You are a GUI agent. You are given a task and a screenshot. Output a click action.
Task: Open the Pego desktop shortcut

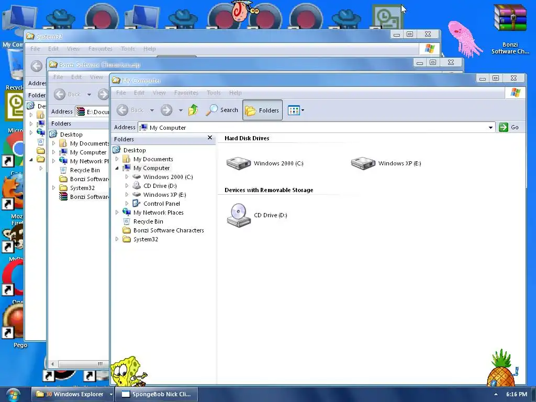pos(14,325)
